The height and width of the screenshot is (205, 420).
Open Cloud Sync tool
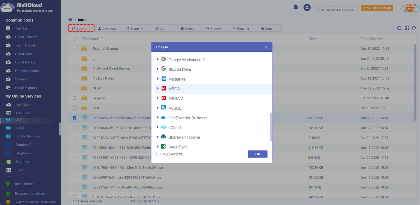point(24,54)
